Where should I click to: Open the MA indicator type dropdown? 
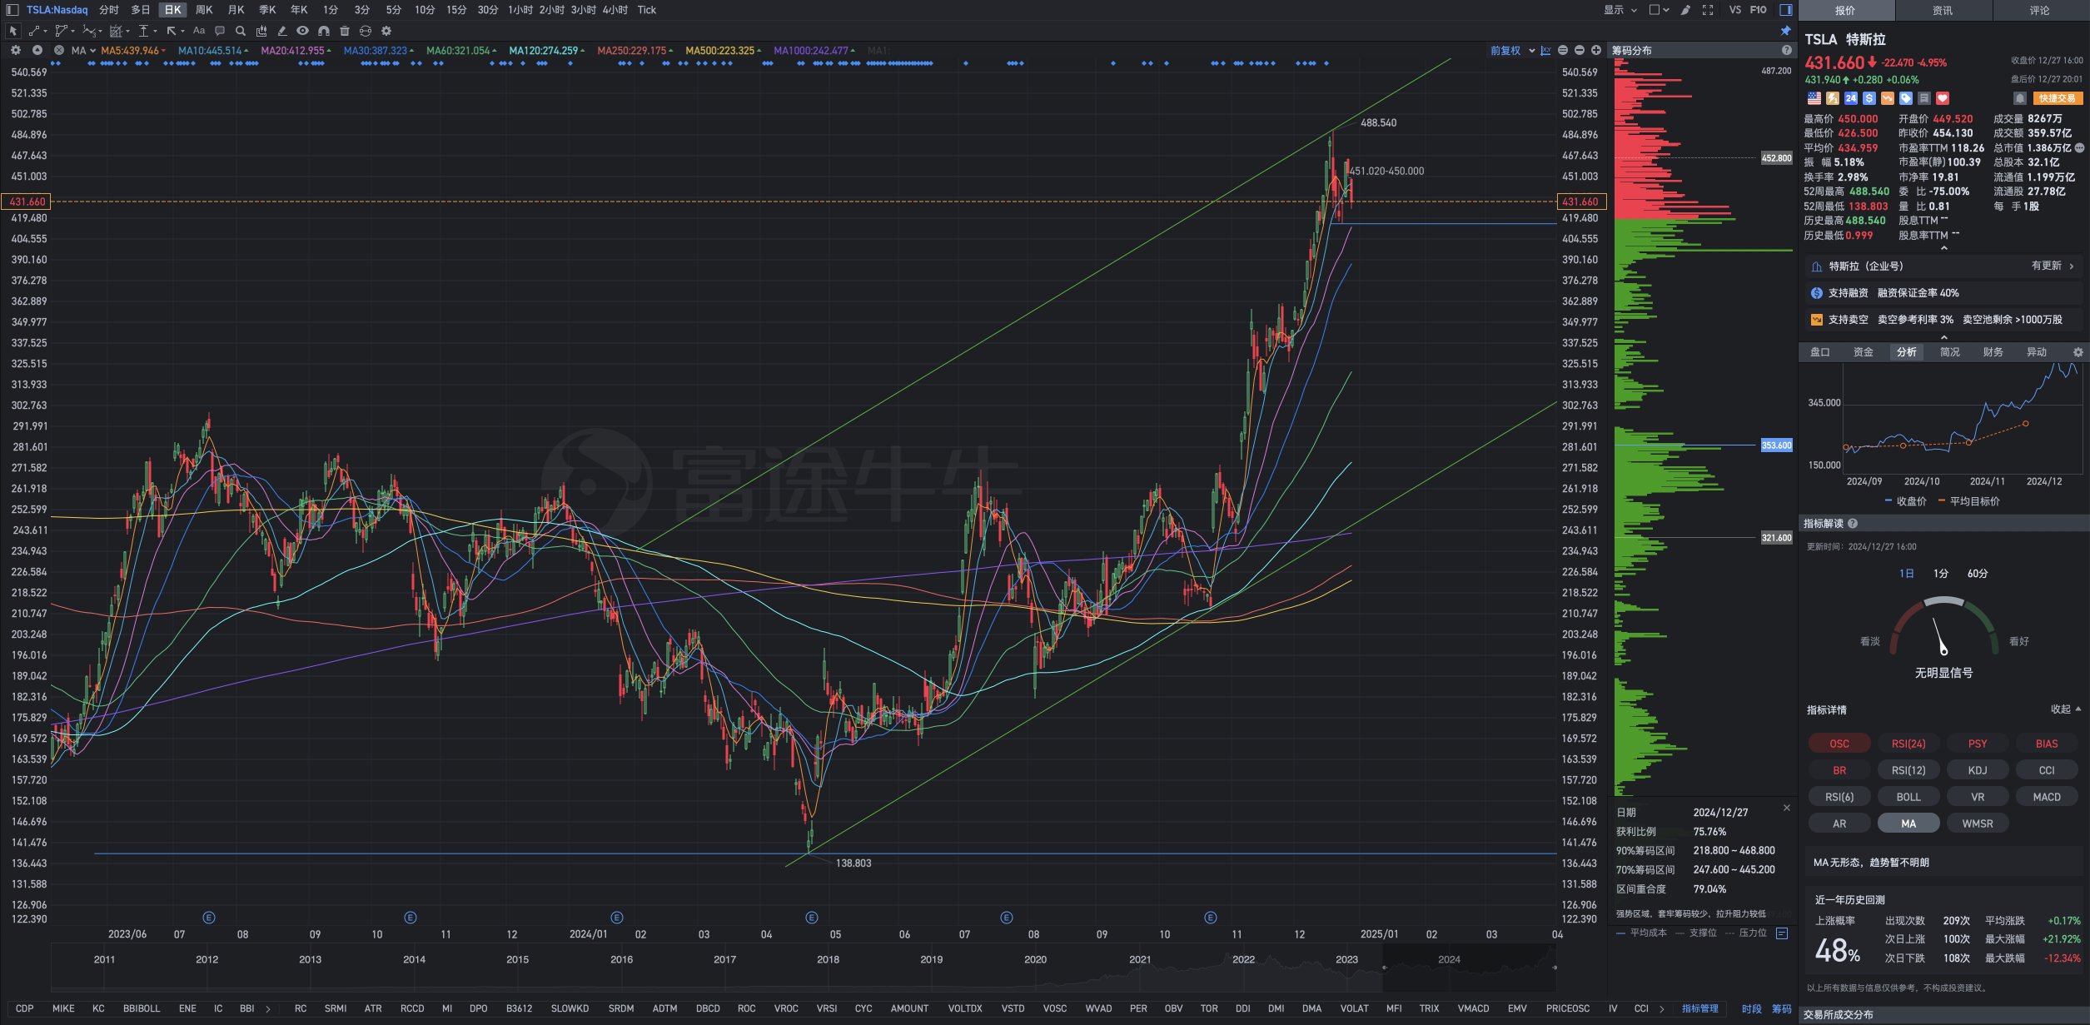83,51
